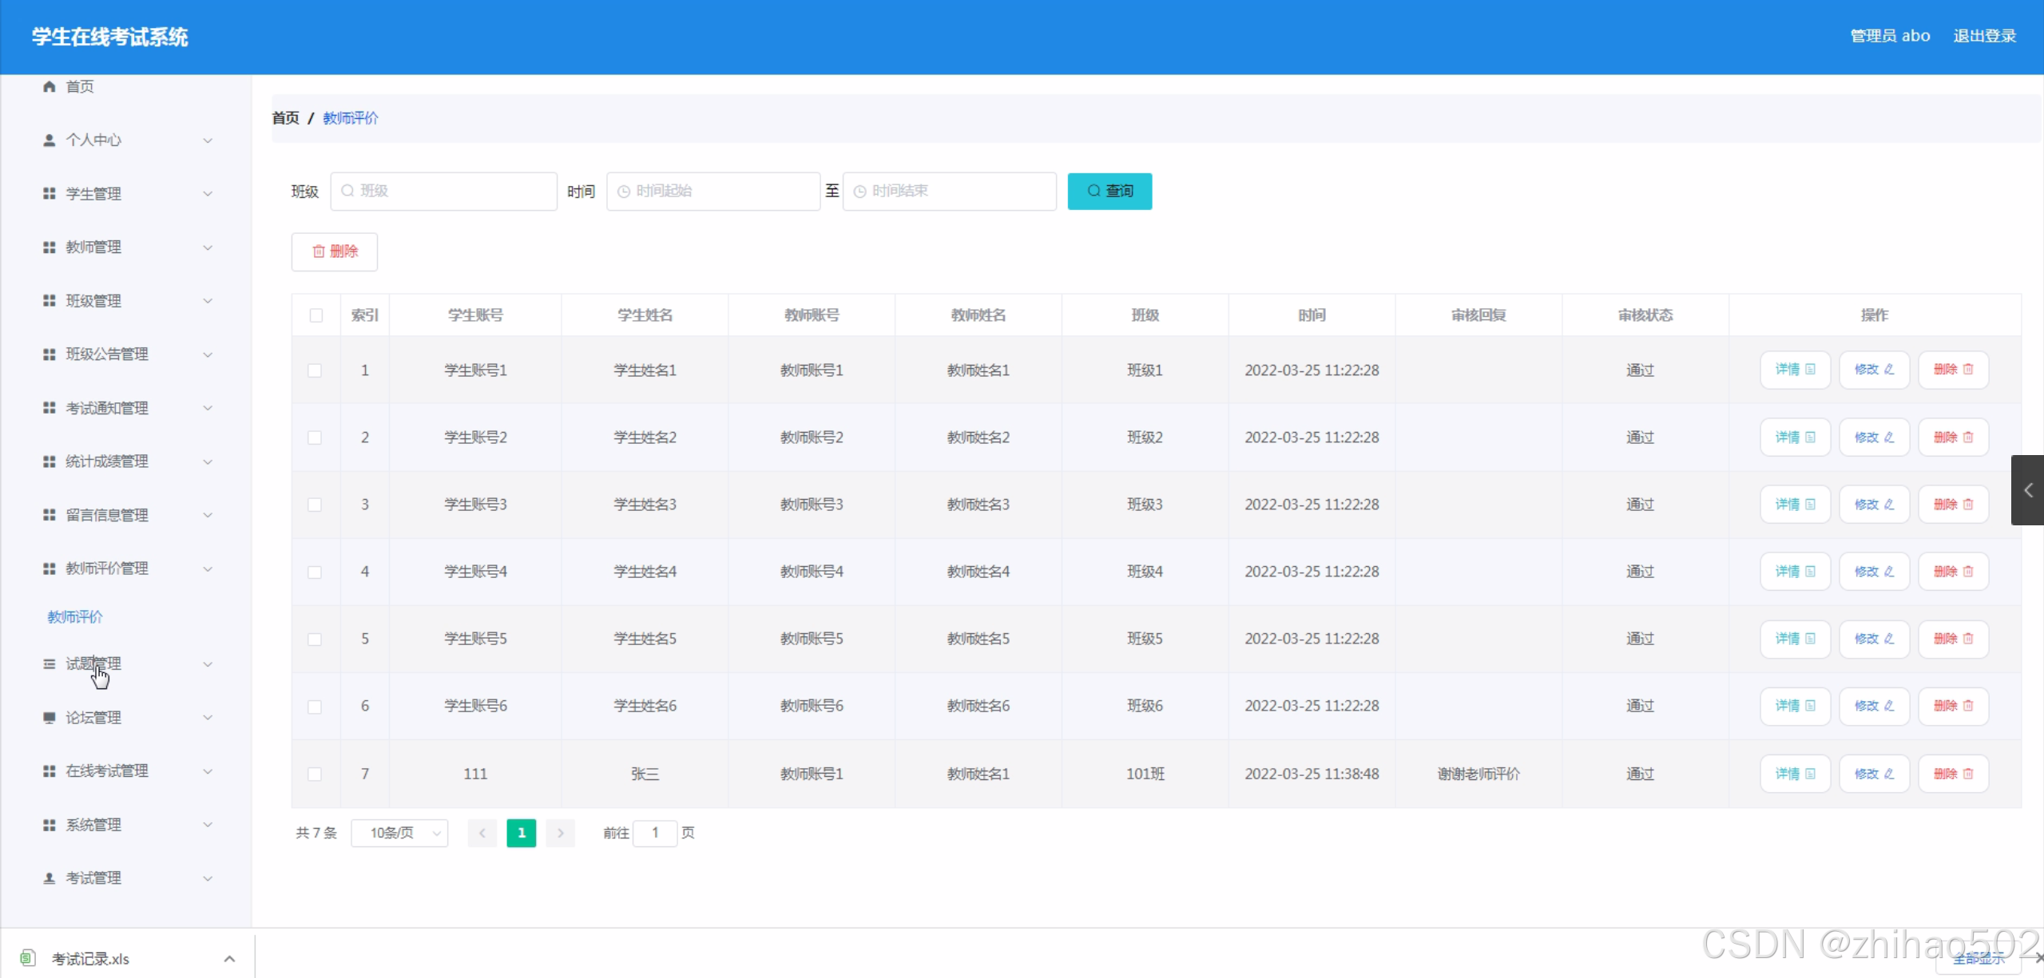This screenshot has height=978, width=2044.
Task: Toggle the select-all checkbox in table header
Action: click(x=316, y=315)
